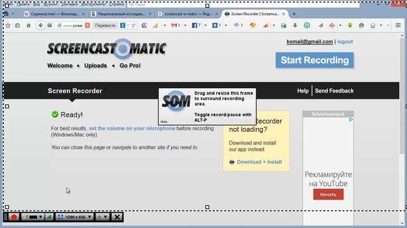Expand the Facebook toolbar dropdown arrow
Screen dimensions: 407x228
coord(205,25)
